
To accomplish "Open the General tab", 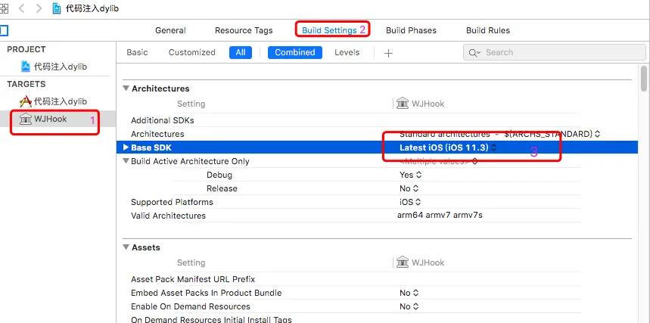I will point(170,30).
